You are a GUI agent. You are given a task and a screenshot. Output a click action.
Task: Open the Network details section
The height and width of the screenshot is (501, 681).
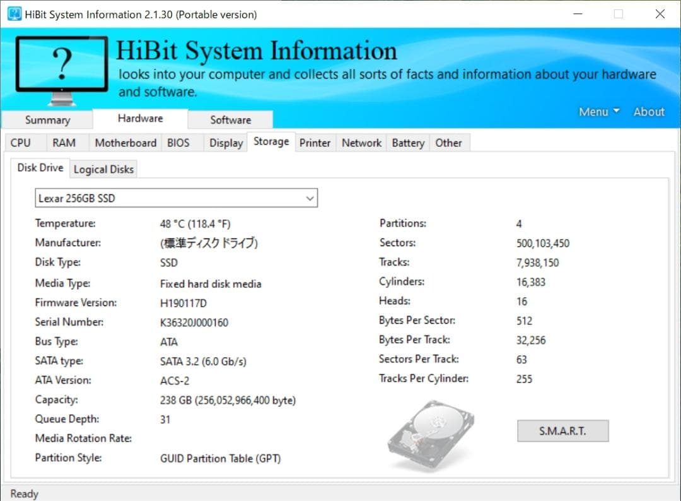(361, 143)
